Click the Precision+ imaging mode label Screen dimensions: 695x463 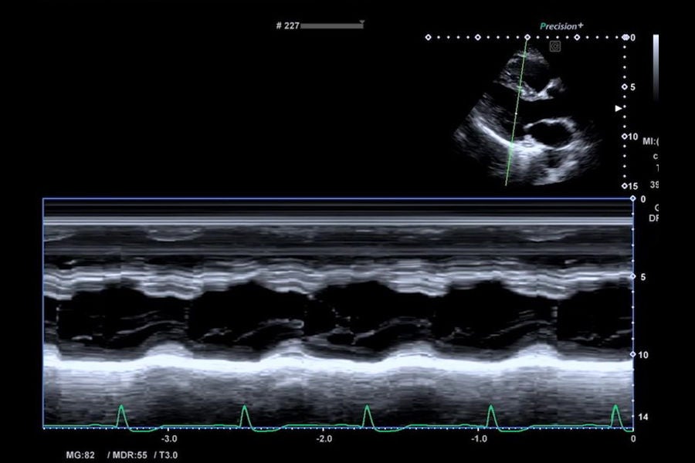tap(561, 26)
